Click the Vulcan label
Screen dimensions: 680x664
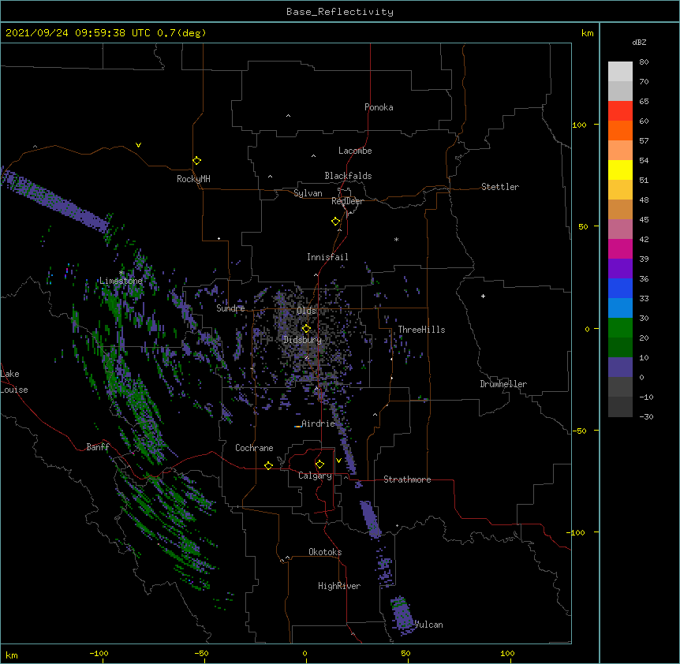(x=429, y=625)
